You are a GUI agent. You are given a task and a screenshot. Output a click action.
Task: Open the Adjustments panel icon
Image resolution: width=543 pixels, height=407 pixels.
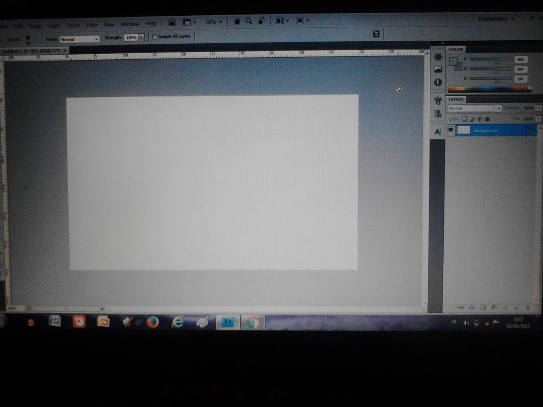coord(438,57)
